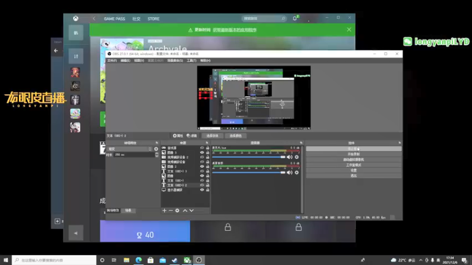
Task: Click the Windows Start button
Action: click(x=6, y=260)
